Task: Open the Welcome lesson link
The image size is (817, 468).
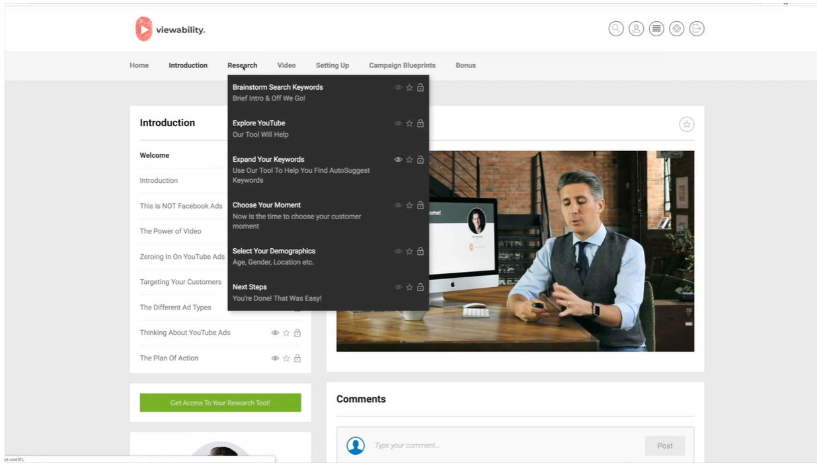Action: coord(155,156)
